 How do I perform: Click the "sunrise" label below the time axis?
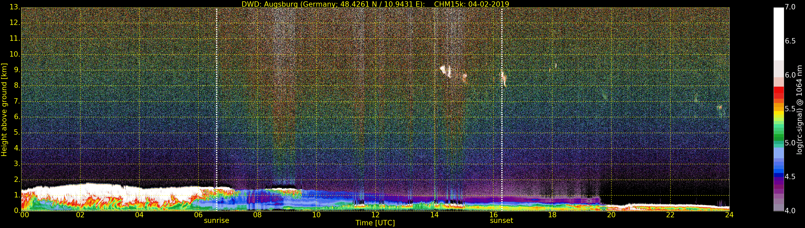point(217,220)
